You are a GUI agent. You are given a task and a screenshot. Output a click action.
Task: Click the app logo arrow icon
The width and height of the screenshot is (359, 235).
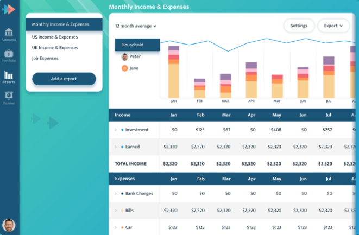(x=9, y=9)
